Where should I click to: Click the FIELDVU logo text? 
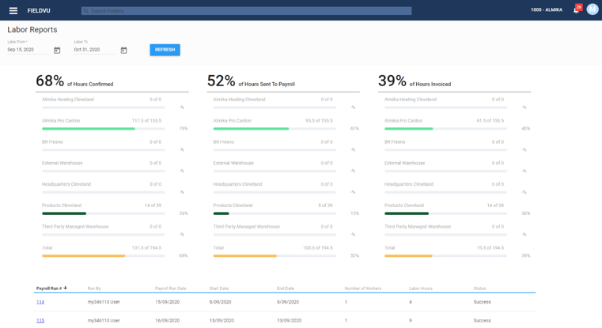pyautogui.click(x=39, y=11)
